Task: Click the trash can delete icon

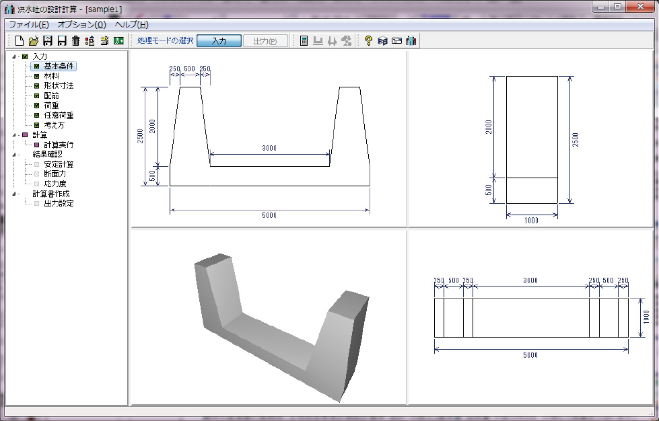Action: pyautogui.click(x=76, y=41)
